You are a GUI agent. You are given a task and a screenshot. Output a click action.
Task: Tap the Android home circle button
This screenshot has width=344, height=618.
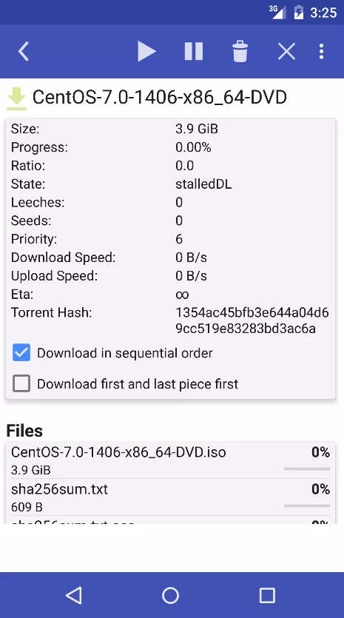click(x=171, y=595)
